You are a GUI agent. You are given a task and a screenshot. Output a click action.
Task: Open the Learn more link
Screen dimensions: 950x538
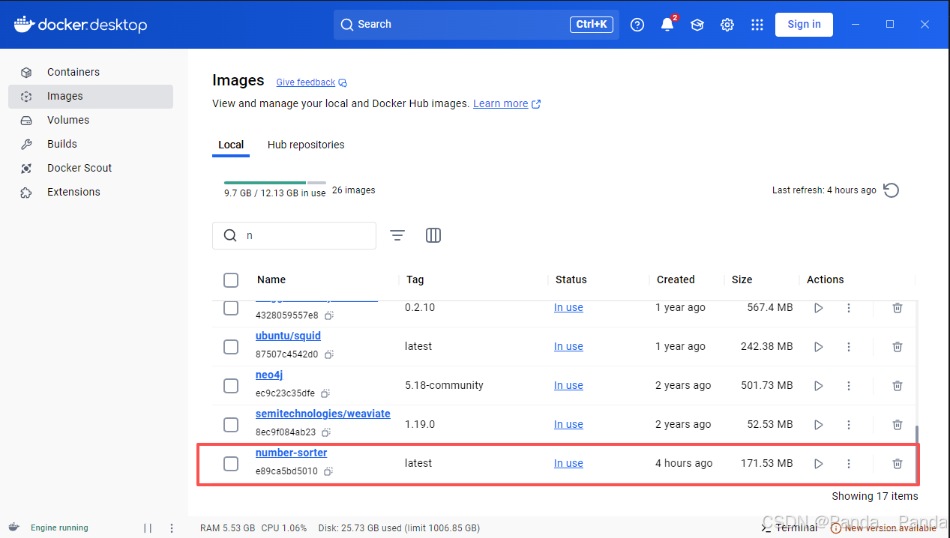coord(507,104)
